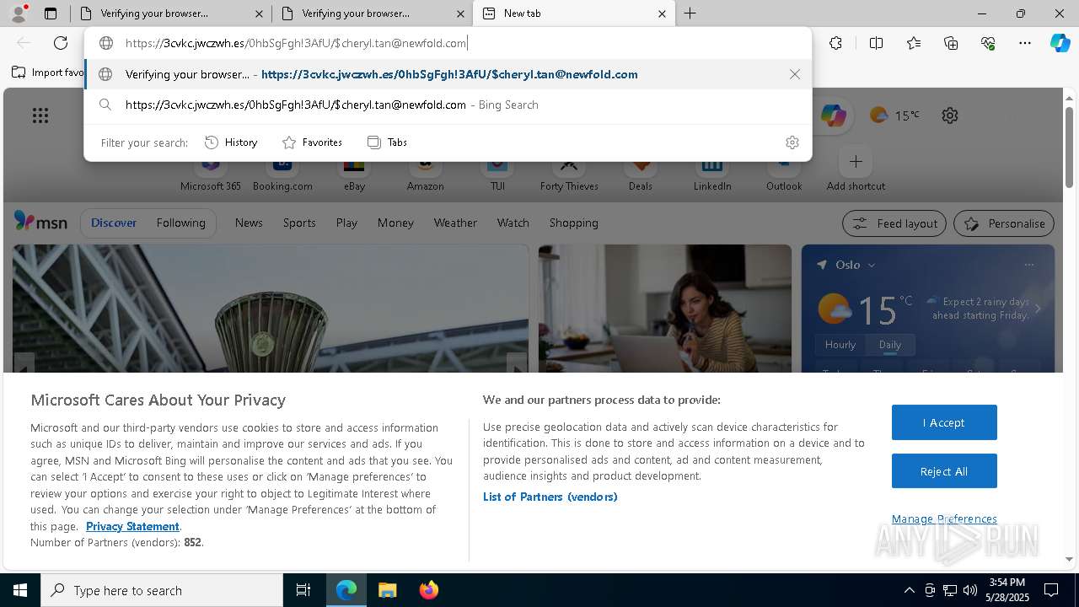The image size is (1079, 607).
Task: Close the New tab tab
Action: coord(662,13)
